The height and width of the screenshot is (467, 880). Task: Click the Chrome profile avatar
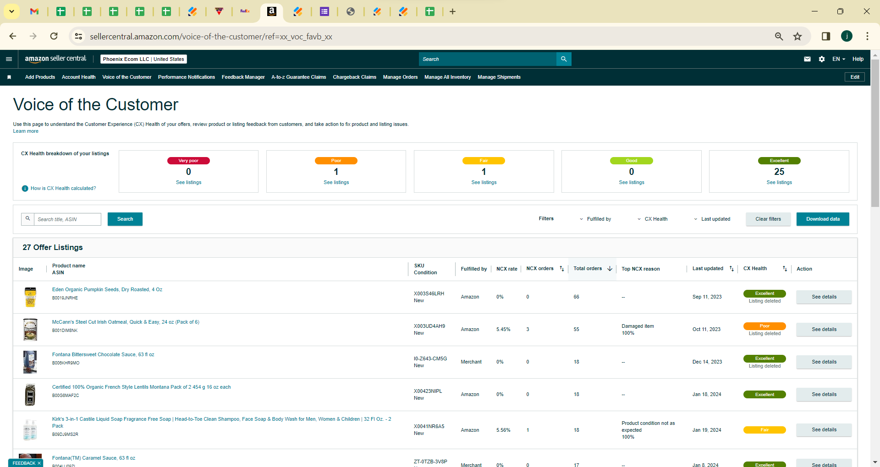tap(847, 36)
